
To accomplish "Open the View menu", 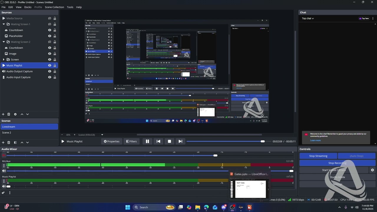I will click(x=19, y=7).
